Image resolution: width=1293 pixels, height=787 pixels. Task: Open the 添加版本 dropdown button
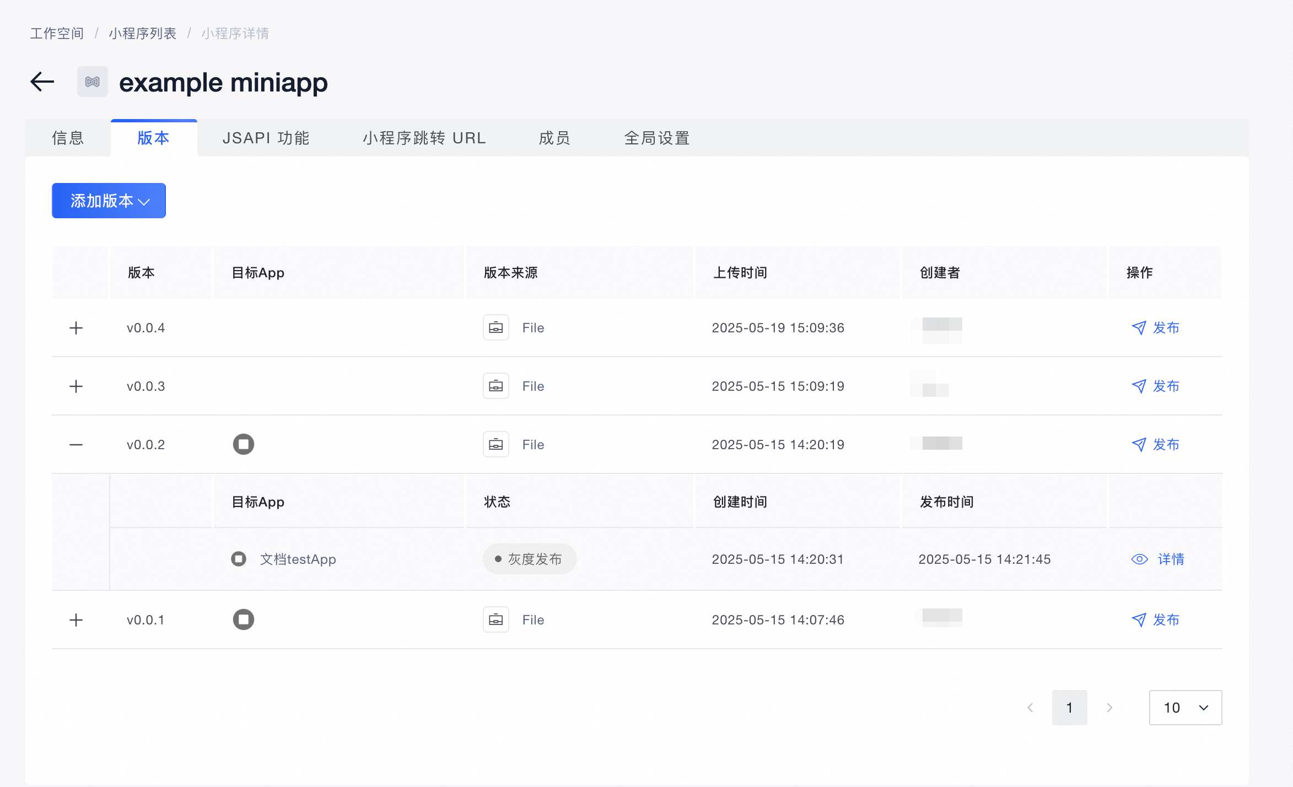(x=109, y=201)
